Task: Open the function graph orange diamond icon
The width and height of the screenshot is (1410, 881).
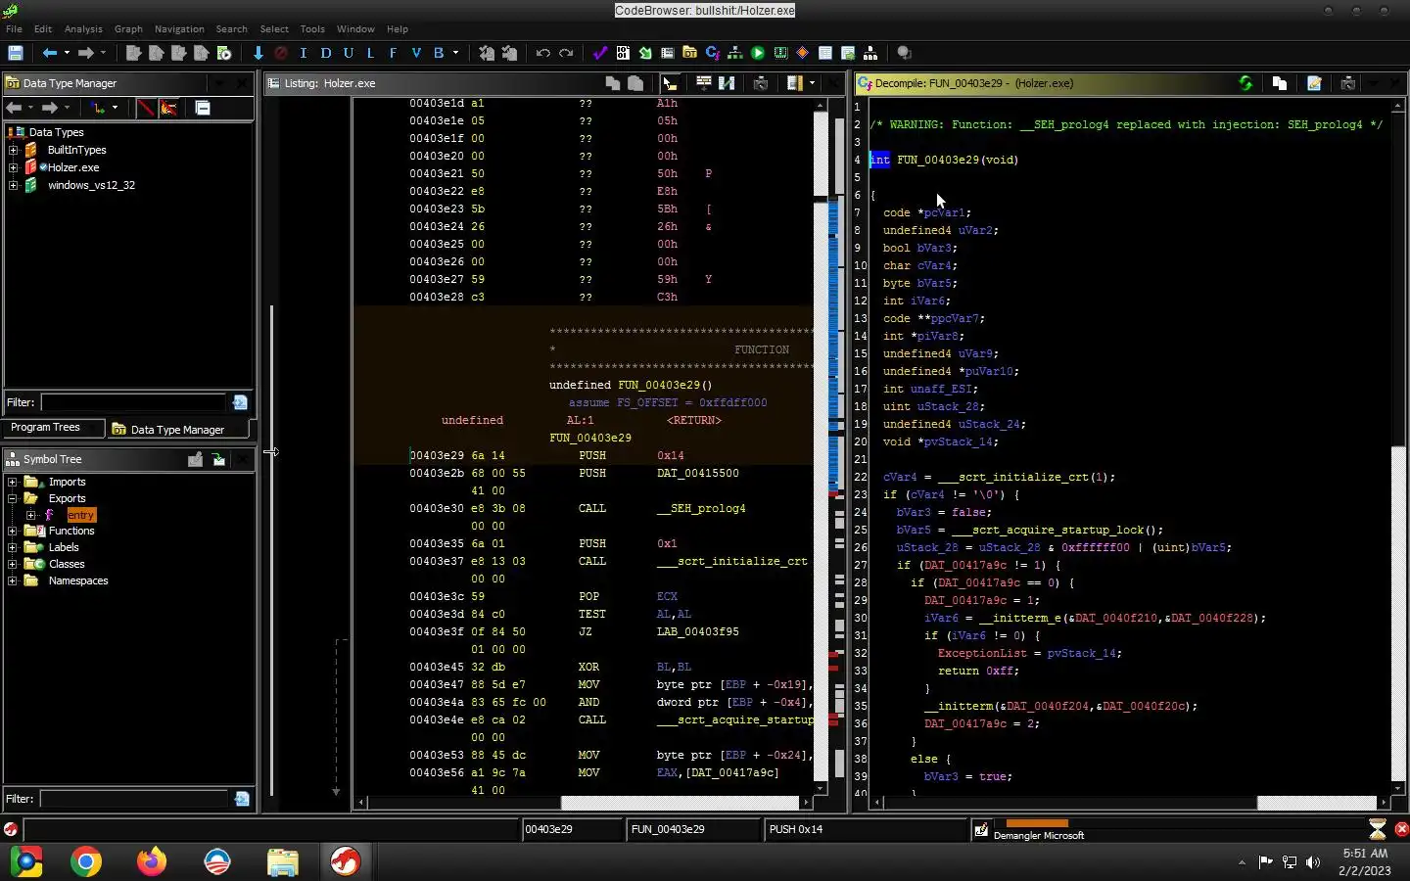Action: [803, 53]
